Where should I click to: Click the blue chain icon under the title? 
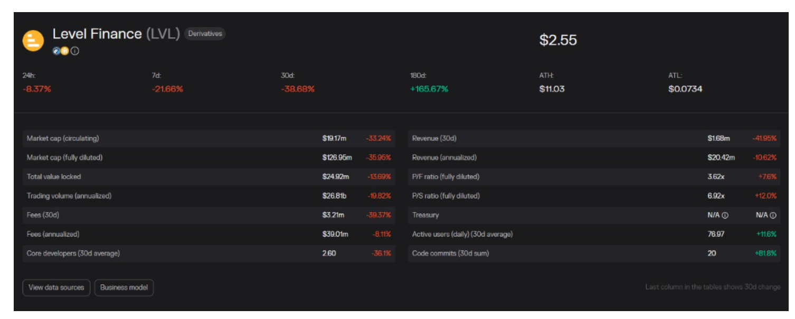[56, 51]
